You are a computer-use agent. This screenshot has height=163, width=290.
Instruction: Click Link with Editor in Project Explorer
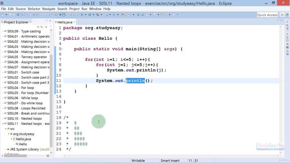click(x=42, y=27)
